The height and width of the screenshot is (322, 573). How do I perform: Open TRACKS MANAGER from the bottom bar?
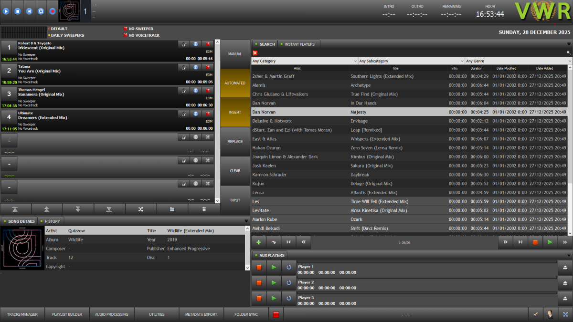click(x=22, y=314)
